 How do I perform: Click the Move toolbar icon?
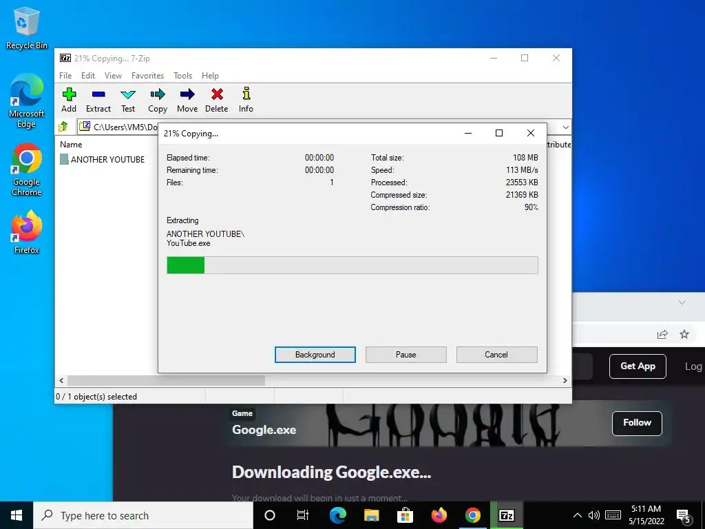pyautogui.click(x=187, y=100)
